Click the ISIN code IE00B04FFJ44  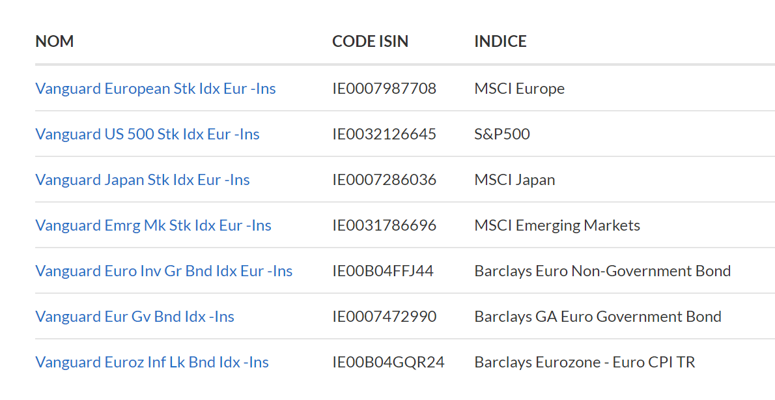click(384, 271)
